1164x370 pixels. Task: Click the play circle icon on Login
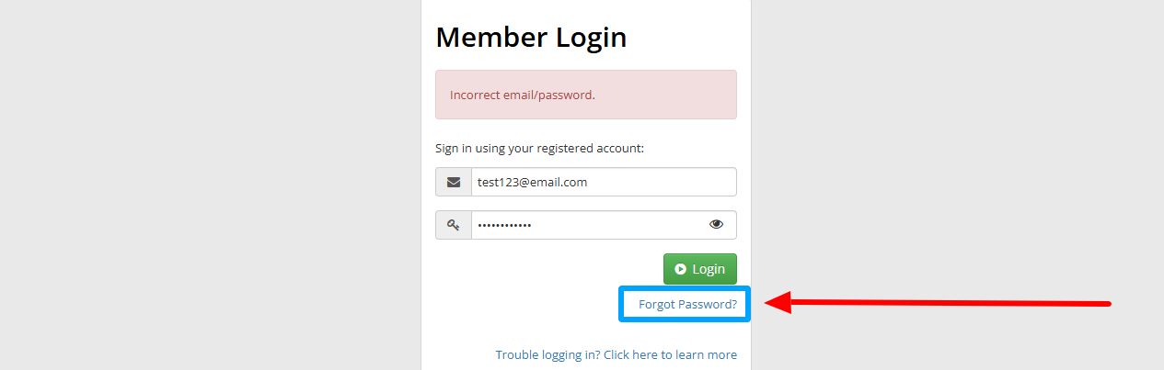pos(681,269)
